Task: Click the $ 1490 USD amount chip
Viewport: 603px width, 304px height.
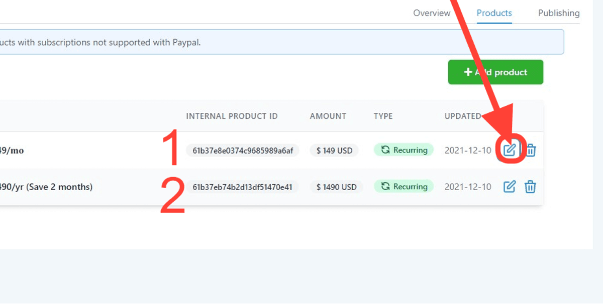Action: 336,187
